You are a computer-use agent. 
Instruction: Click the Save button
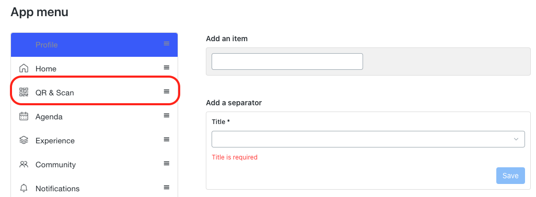pyautogui.click(x=510, y=176)
